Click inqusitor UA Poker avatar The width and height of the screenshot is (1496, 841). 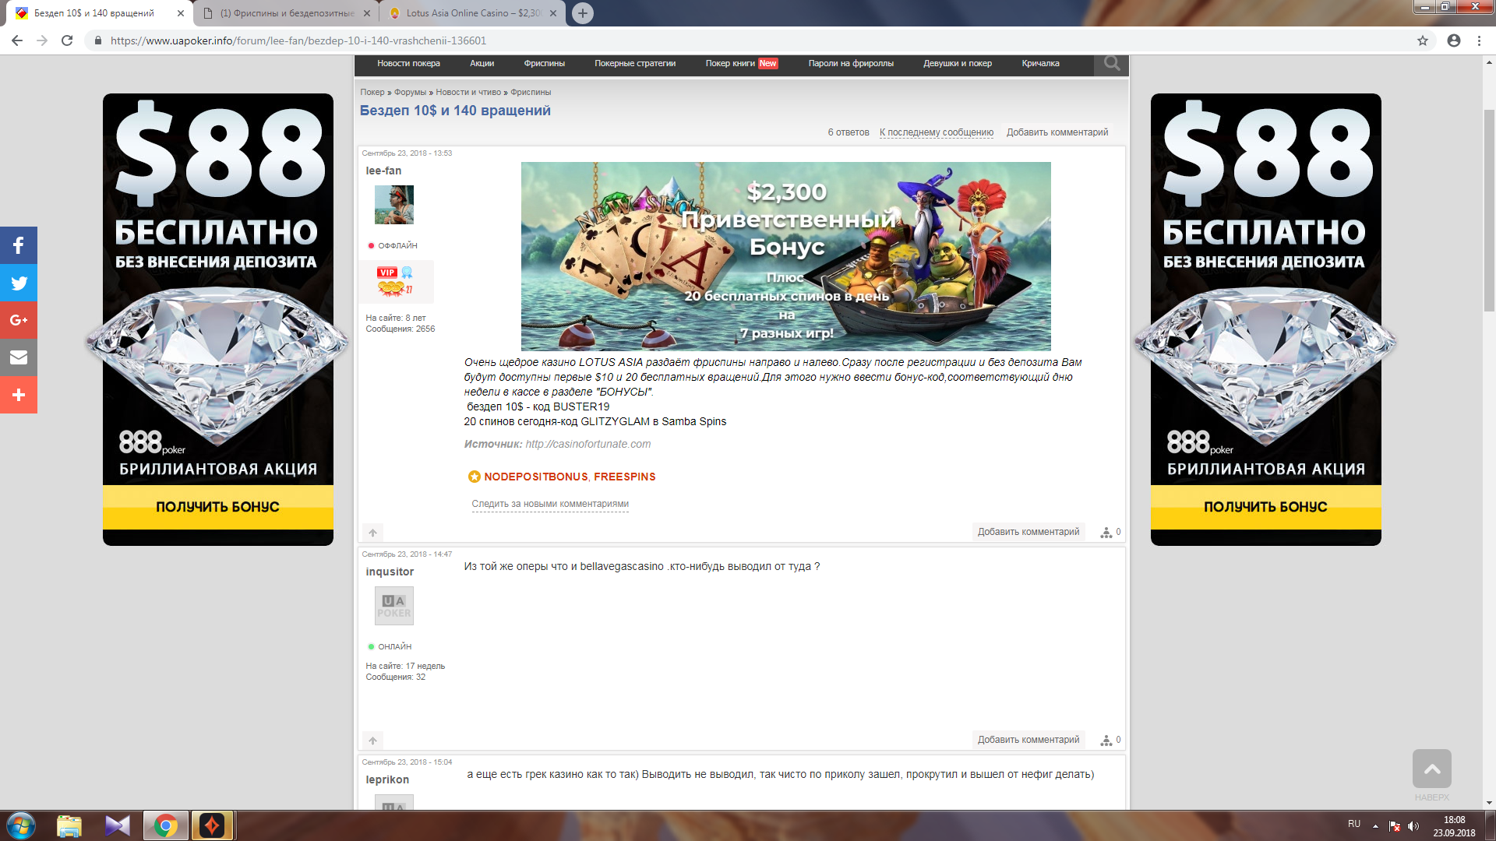click(x=394, y=606)
